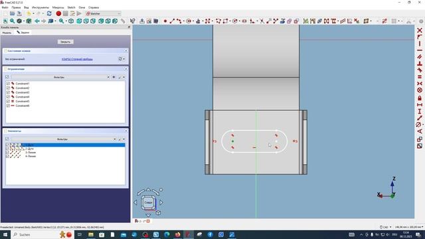This screenshot has height=239, width=425.
Task: Select the create point tool icon
Action: [x=165, y=21]
